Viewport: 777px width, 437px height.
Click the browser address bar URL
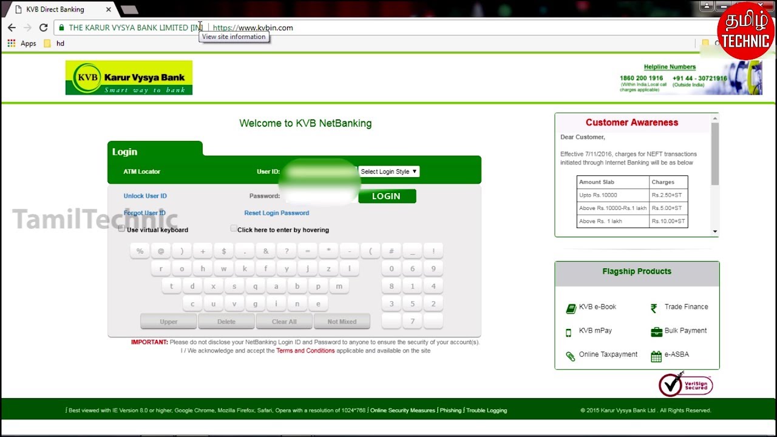(253, 28)
